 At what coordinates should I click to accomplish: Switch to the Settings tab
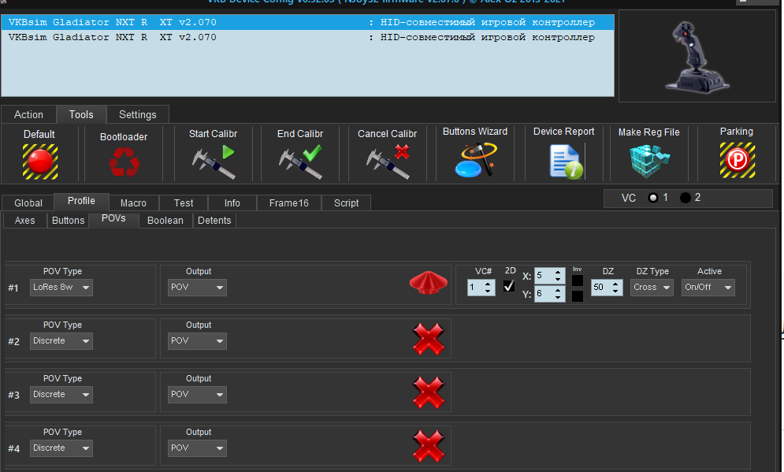tap(138, 114)
